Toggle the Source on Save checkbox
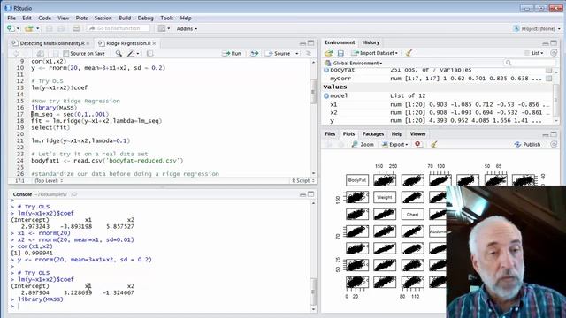Image resolution: width=566 pixels, height=318 pixels. pos(65,53)
